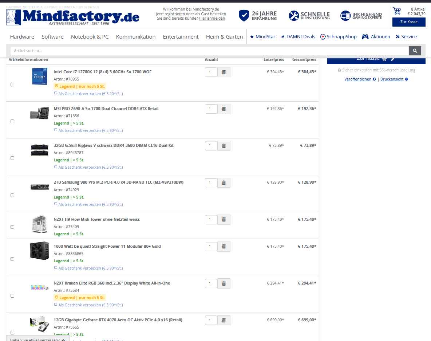Remove Gigabyte RTX 4070 via trash icon
This screenshot has width=431, height=341.
224,320
